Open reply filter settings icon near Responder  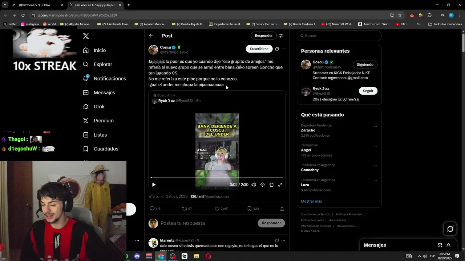click(x=281, y=36)
